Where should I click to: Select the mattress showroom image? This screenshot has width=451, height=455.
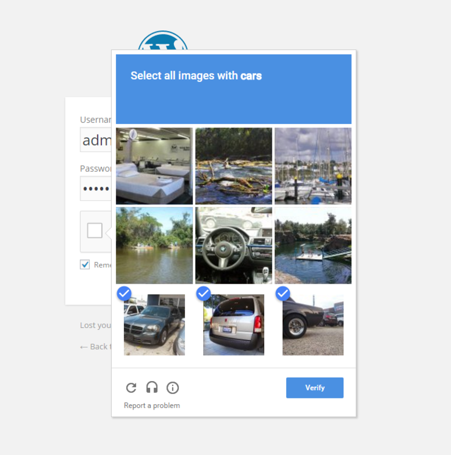[154, 166]
